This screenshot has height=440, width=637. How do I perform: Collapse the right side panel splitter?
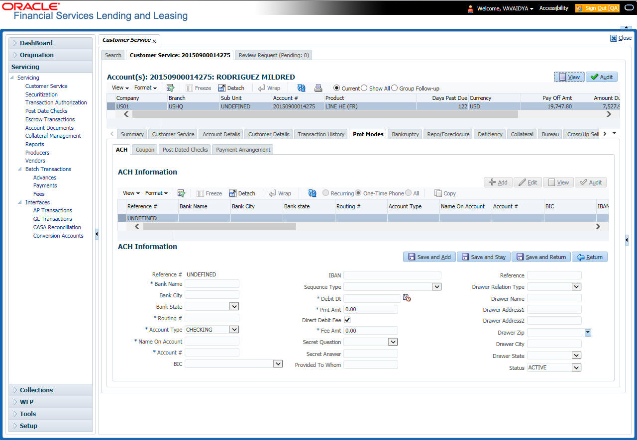(x=627, y=240)
